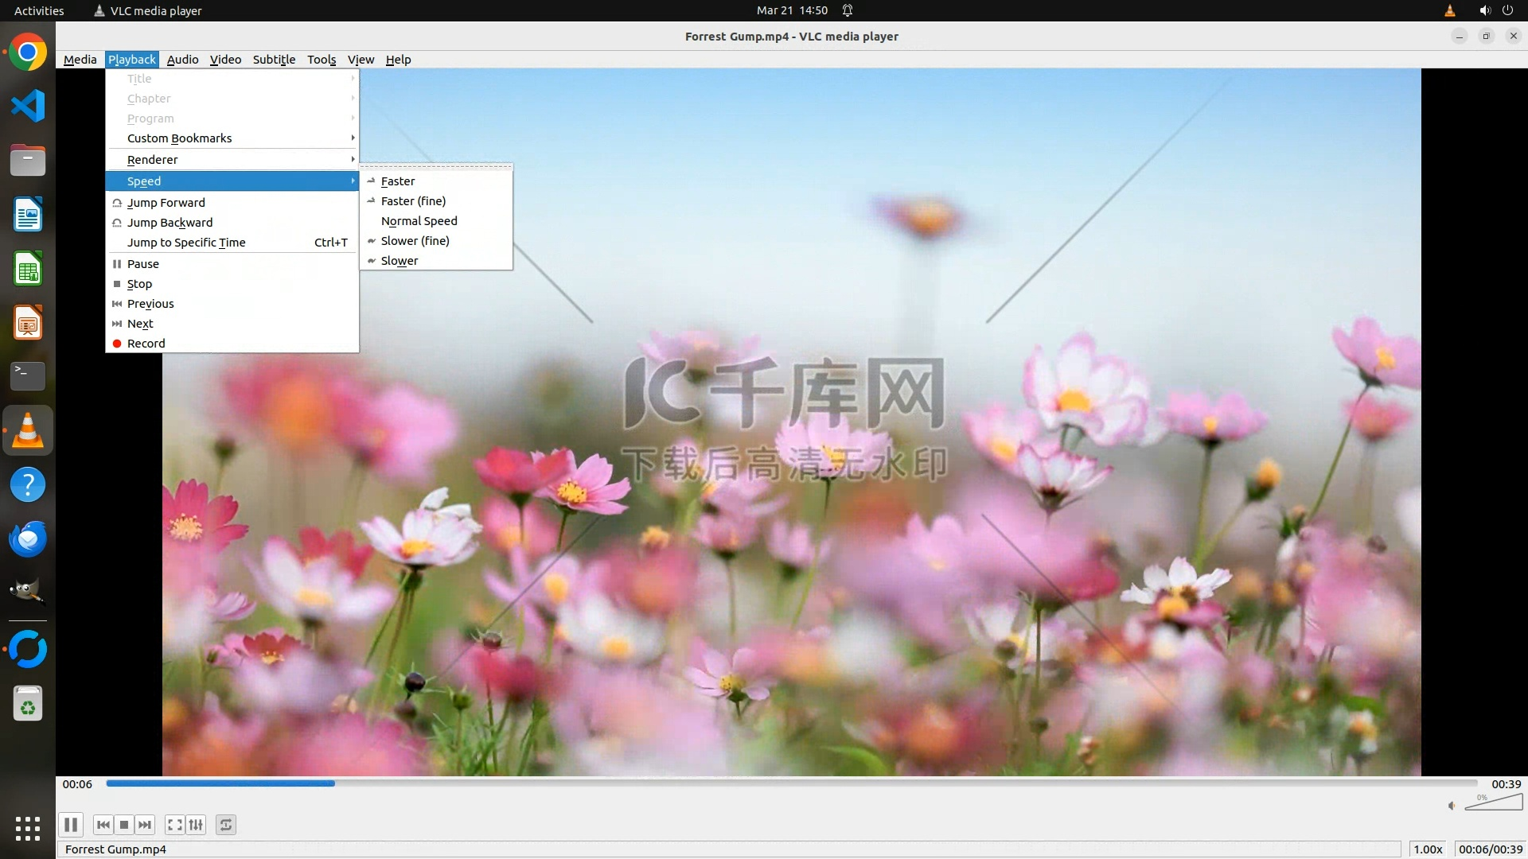Stop playback using the square toolbar button
The image size is (1528, 859).
[124, 825]
